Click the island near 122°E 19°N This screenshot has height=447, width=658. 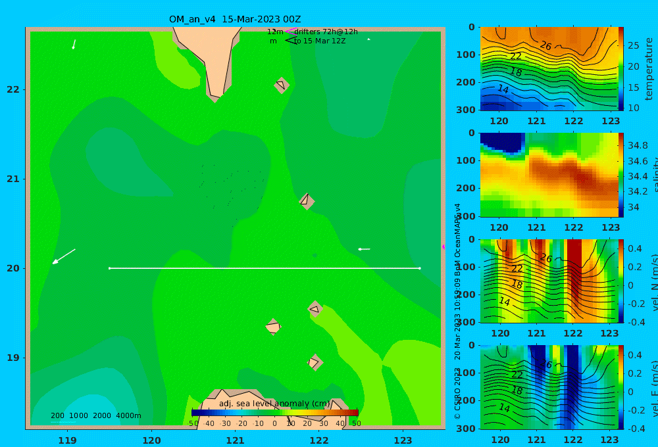(x=315, y=362)
